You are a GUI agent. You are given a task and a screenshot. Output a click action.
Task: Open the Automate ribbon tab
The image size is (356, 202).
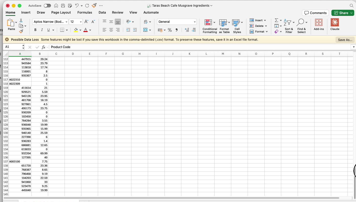pyautogui.click(x=151, y=12)
